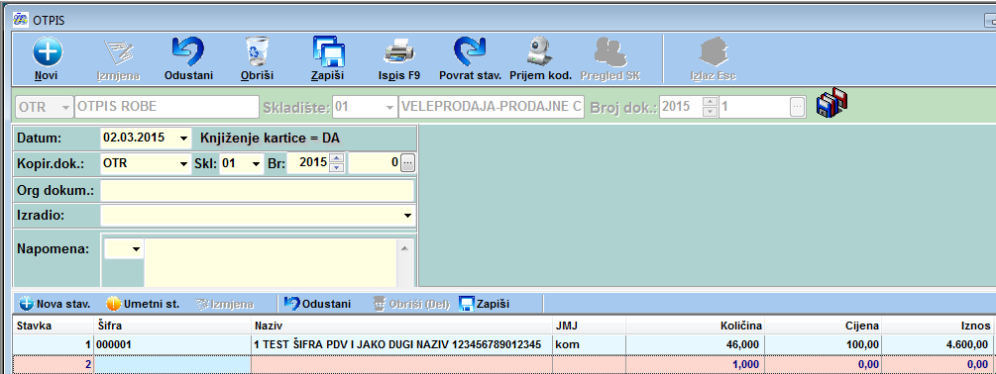Select the '1 TEST ŠIFRA PDV' name cell
Viewport: 996px width, 374px height.
click(x=402, y=345)
